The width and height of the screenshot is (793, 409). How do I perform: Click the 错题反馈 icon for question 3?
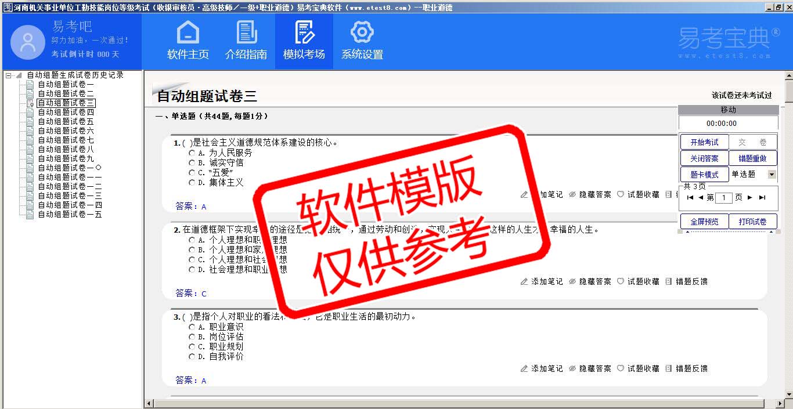669,368
